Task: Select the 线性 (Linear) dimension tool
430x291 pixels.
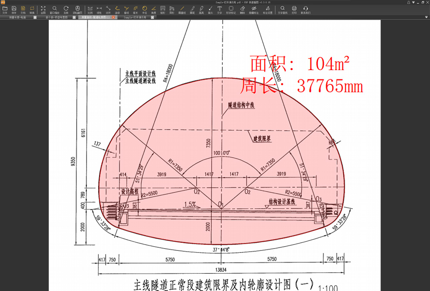Action: tap(99, 10)
